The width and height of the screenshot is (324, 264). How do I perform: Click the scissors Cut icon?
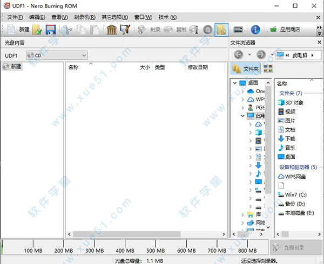pos(66,30)
